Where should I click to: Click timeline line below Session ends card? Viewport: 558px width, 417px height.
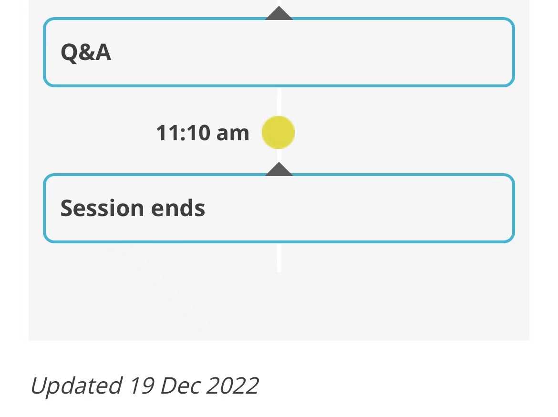click(x=279, y=258)
